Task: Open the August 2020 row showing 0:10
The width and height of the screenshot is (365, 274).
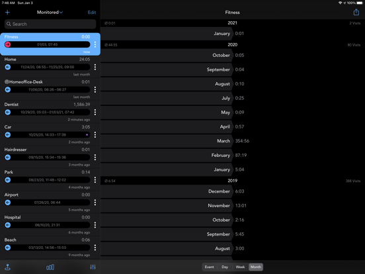Action: coord(233,84)
